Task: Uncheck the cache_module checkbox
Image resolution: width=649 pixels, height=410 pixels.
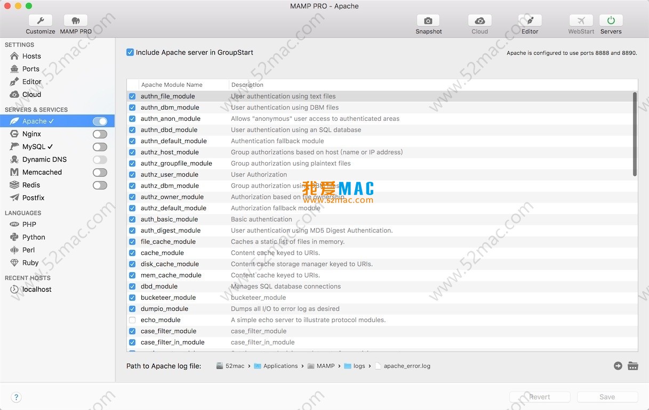Action: point(132,253)
